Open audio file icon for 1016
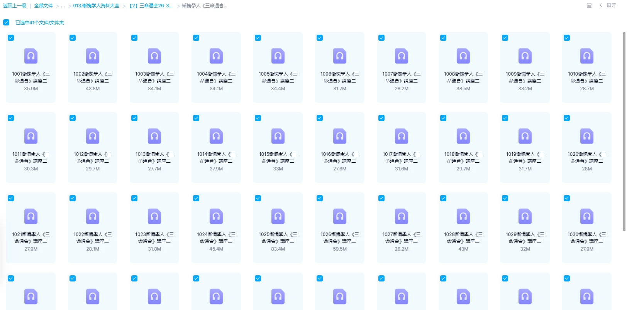 click(x=340, y=136)
